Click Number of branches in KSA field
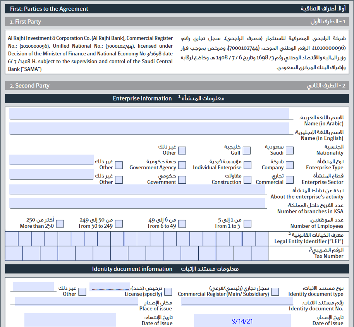Screen dimensions: 354x327 [137, 203]
